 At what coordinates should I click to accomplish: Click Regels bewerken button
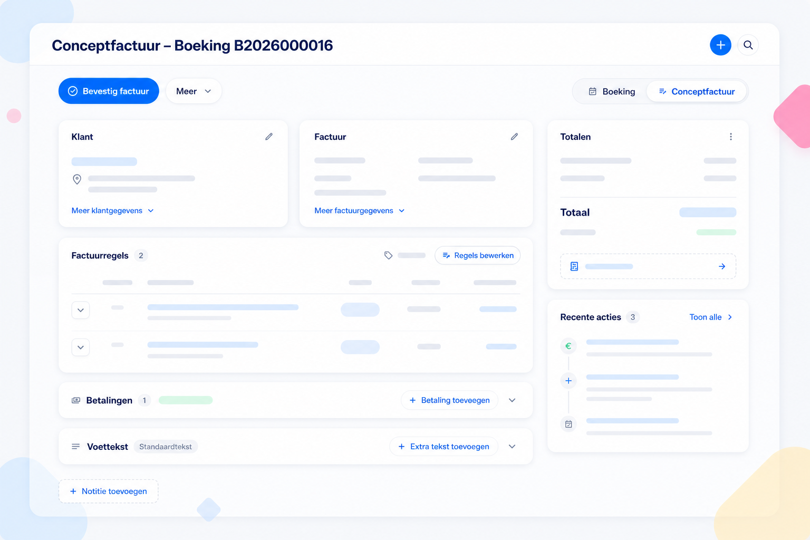click(x=478, y=255)
